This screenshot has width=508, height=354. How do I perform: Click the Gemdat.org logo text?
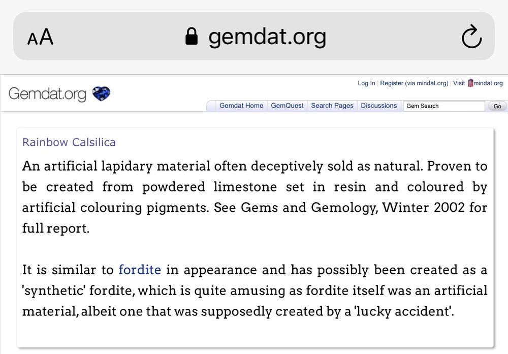(x=47, y=94)
